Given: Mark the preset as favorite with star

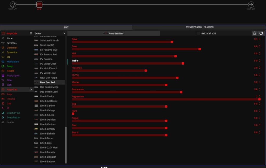Looking at the screenshot, I should tap(254, 33).
